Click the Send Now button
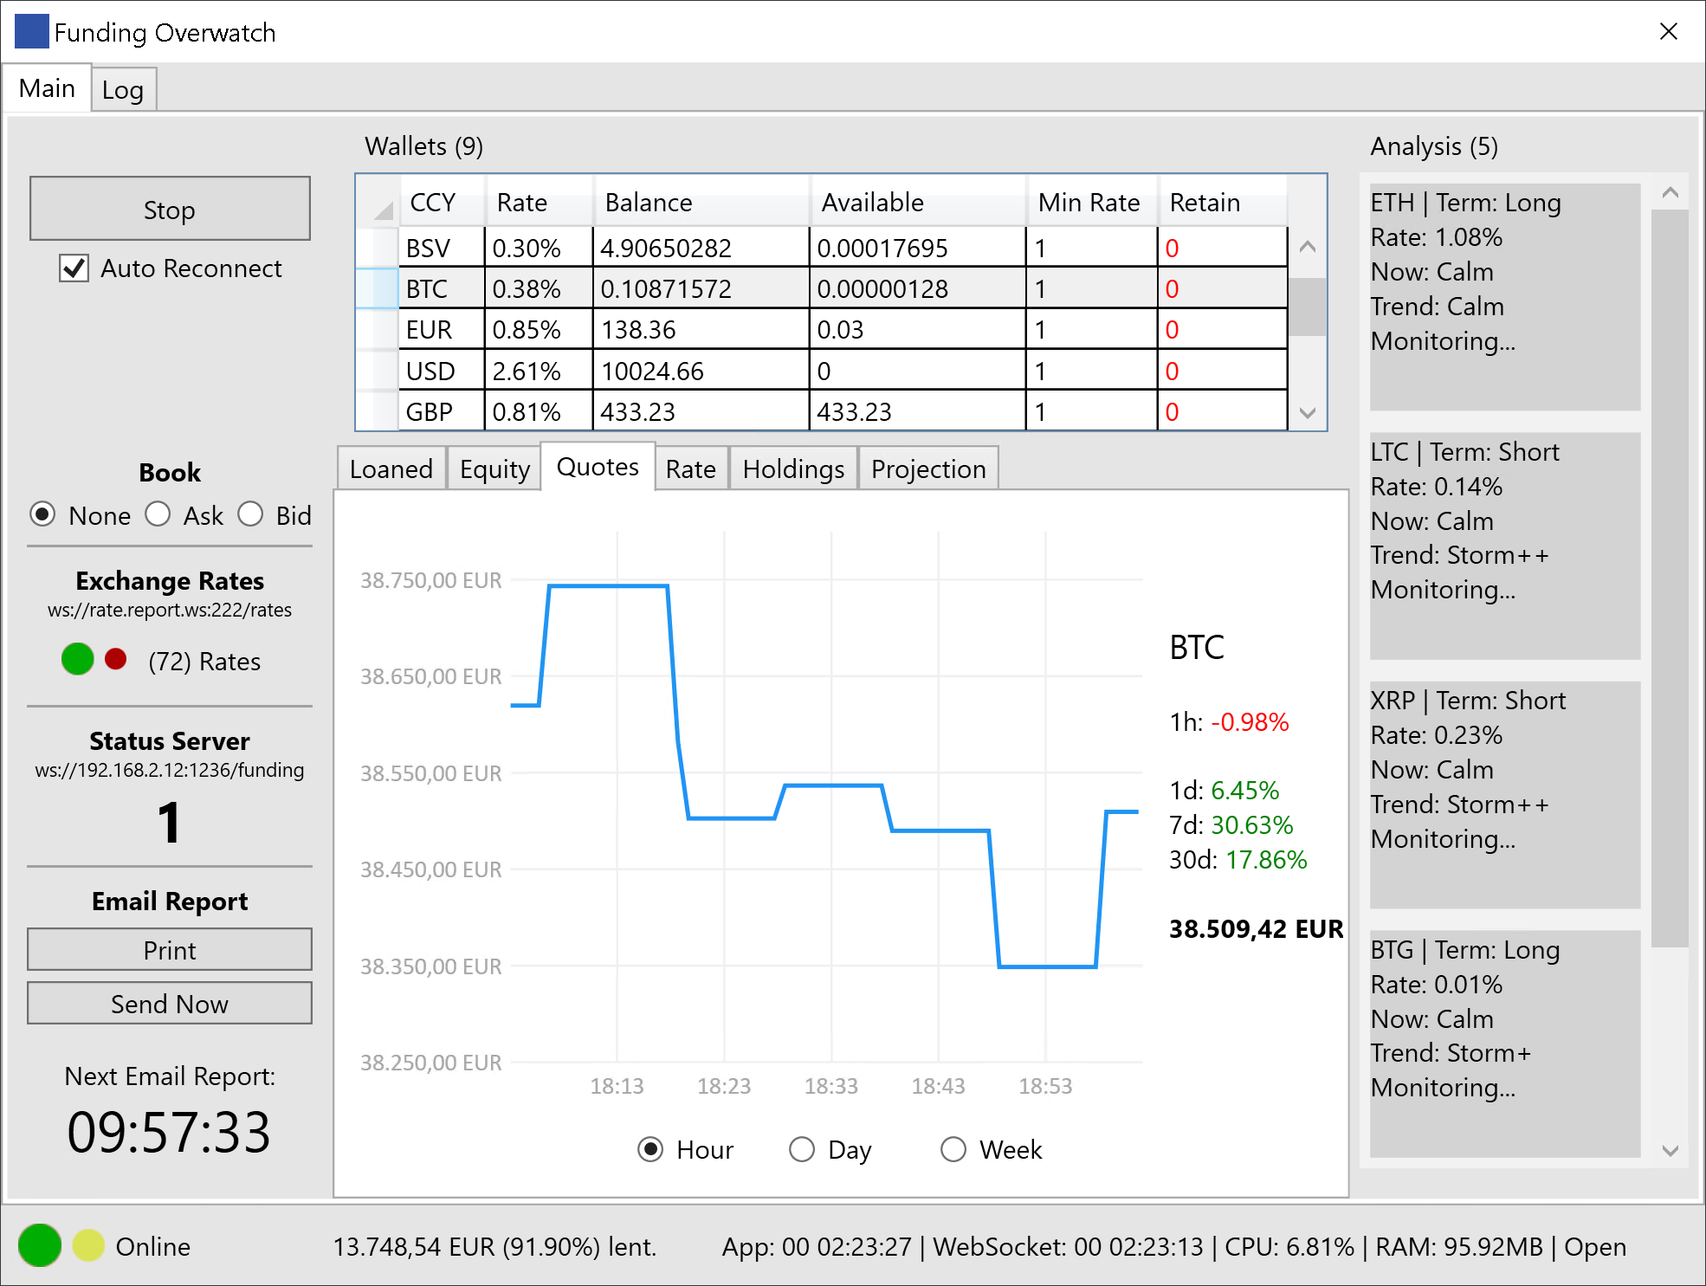The height and width of the screenshot is (1286, 1706). pyautogui.click(x=170, y=1004)
